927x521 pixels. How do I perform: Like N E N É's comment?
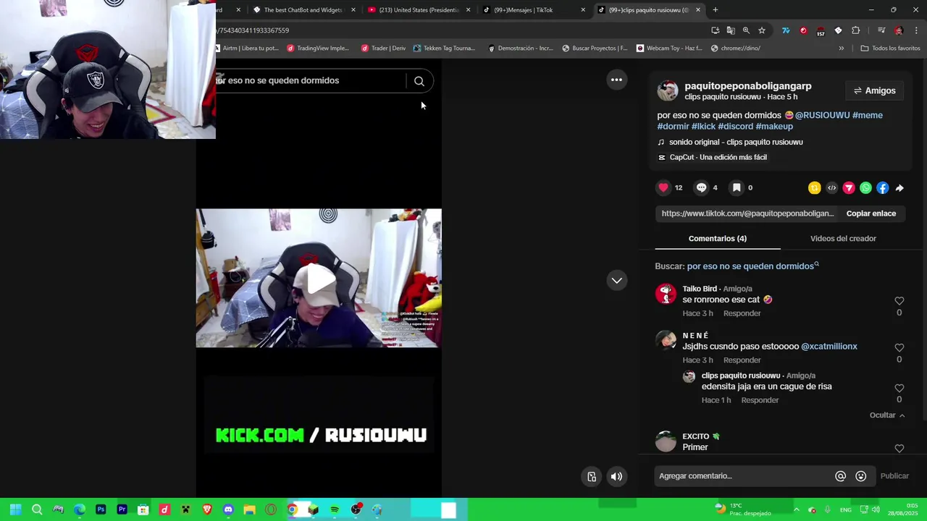[899, 347]
